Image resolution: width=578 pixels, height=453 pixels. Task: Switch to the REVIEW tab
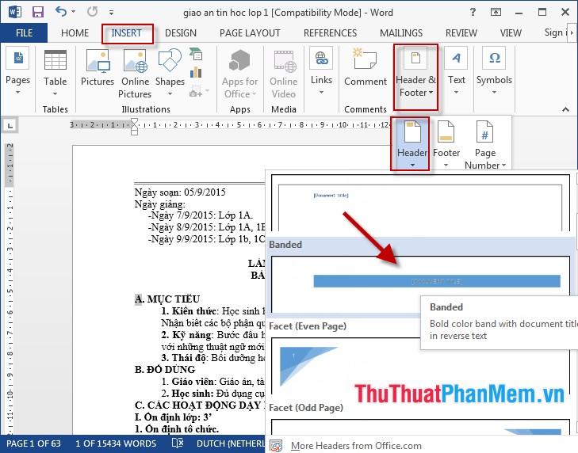point(461,33)
